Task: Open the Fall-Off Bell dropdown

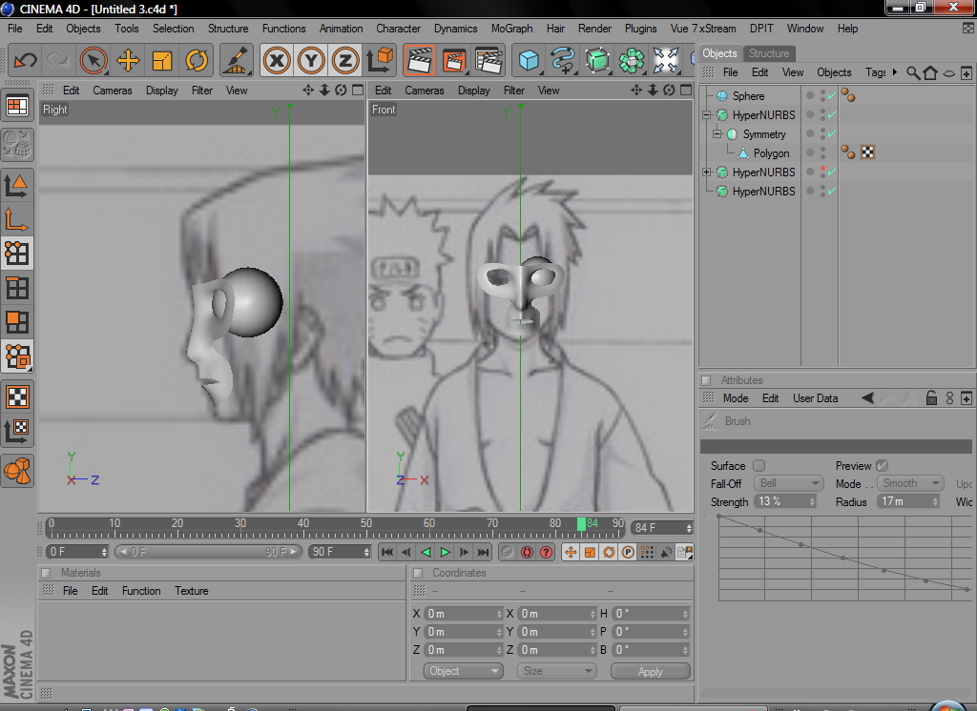Action: (x=789, y=484)
